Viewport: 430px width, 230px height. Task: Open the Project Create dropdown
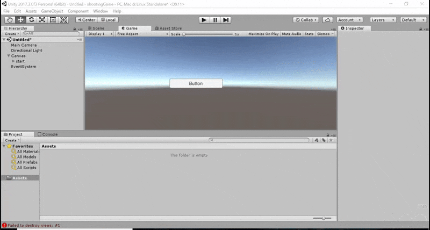(11, 140)
